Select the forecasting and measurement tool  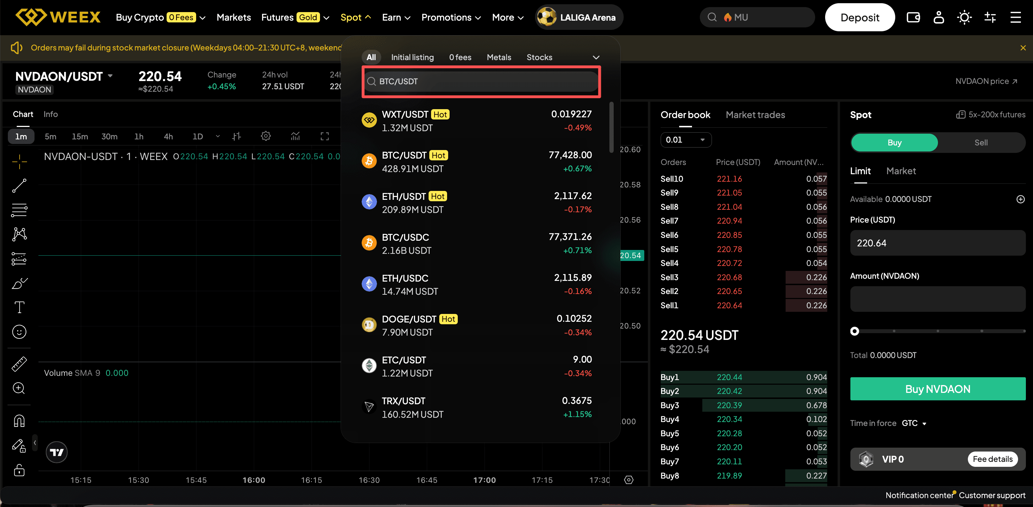click(x=19, y=259)
